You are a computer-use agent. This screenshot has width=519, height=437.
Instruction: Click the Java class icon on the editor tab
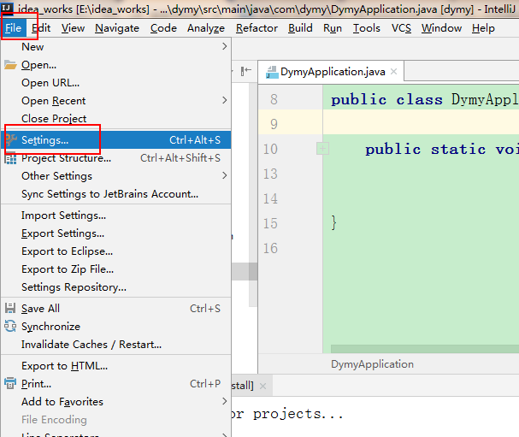272,72
